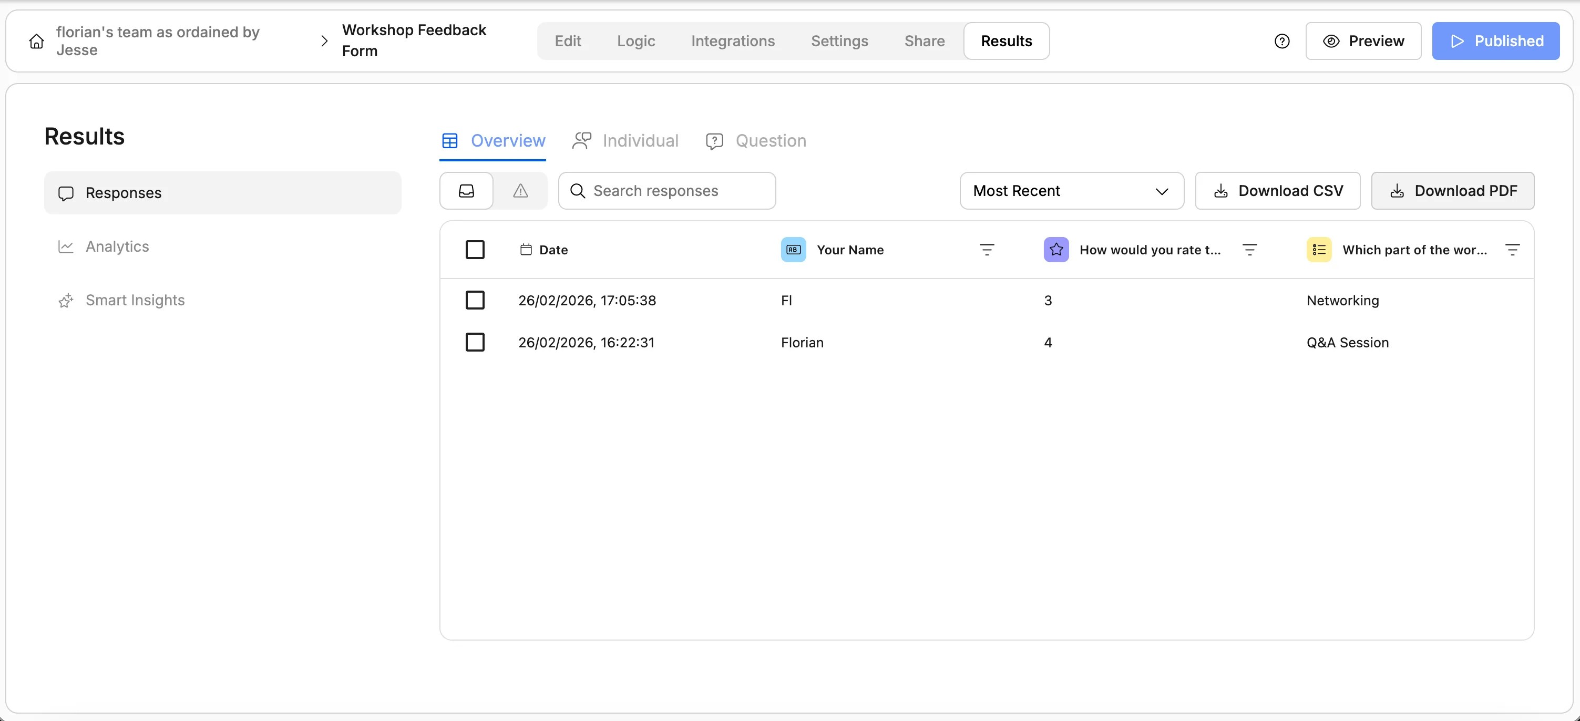Click the home icon in the breadcrumb
The height and width of the screenshot is (721, 1580).
coord(36,40)
